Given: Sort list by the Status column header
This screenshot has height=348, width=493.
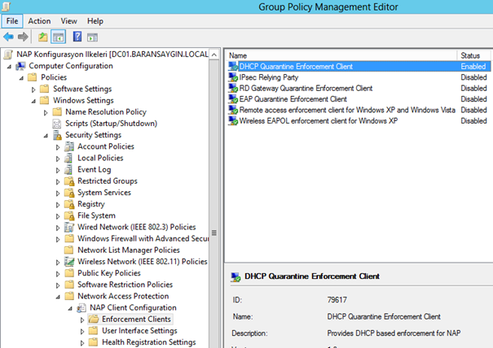Looking at the screenshot, I should click(473, 55).
